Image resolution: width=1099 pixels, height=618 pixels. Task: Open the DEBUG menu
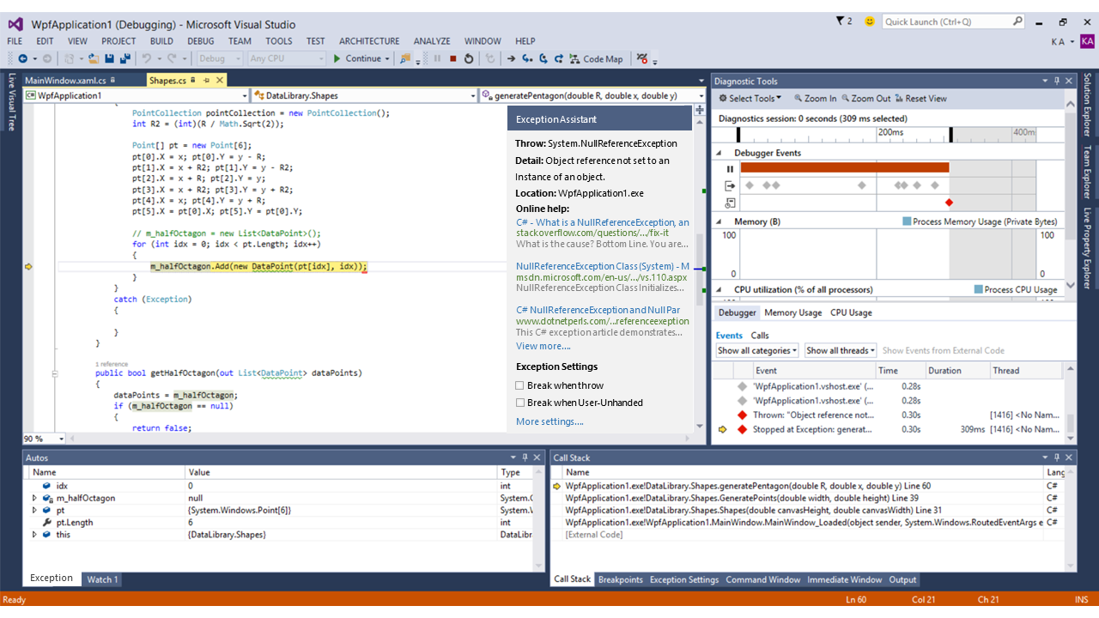pyautogui.click(x=200, y=40)
